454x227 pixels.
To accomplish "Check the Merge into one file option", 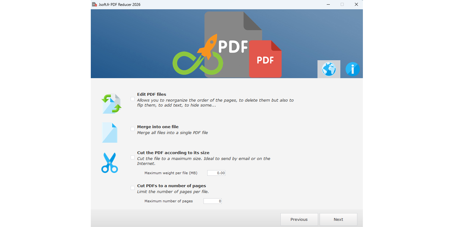I will 133,129.
